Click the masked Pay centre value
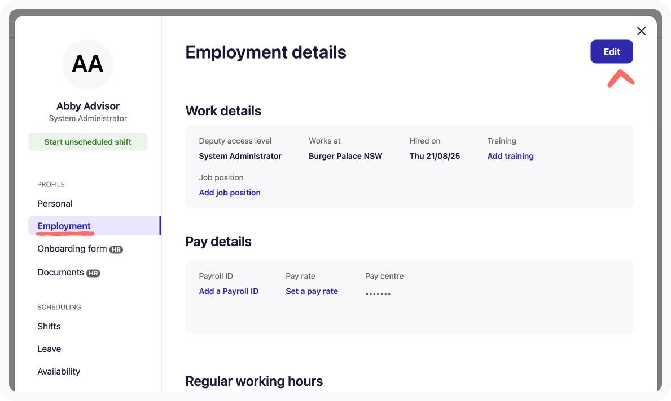The image size is (671, 401). point(378,293)
